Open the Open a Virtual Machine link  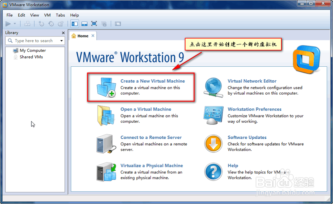[146, 109]
